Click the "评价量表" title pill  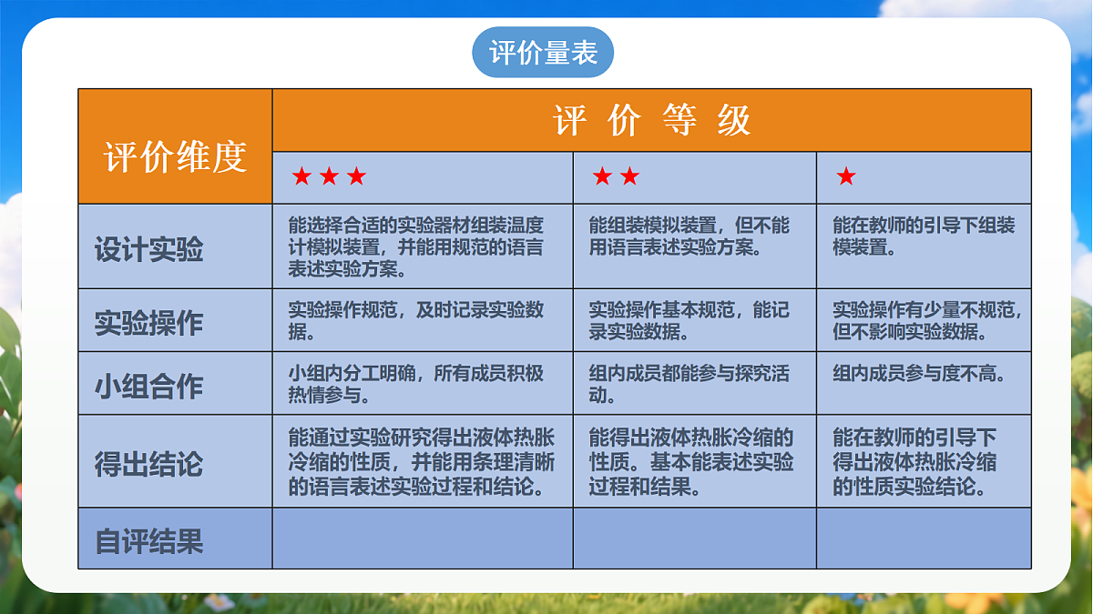[x=543, y=53]
